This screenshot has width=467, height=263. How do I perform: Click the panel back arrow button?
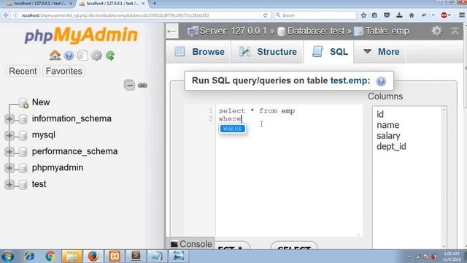[172, 31]
